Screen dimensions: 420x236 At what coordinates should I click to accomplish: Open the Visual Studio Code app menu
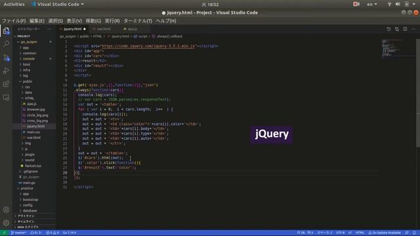(58, 5)
